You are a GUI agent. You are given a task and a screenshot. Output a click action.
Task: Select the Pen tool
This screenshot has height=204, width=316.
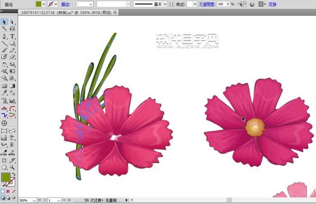pyautogui.click(x=4, y=36)
